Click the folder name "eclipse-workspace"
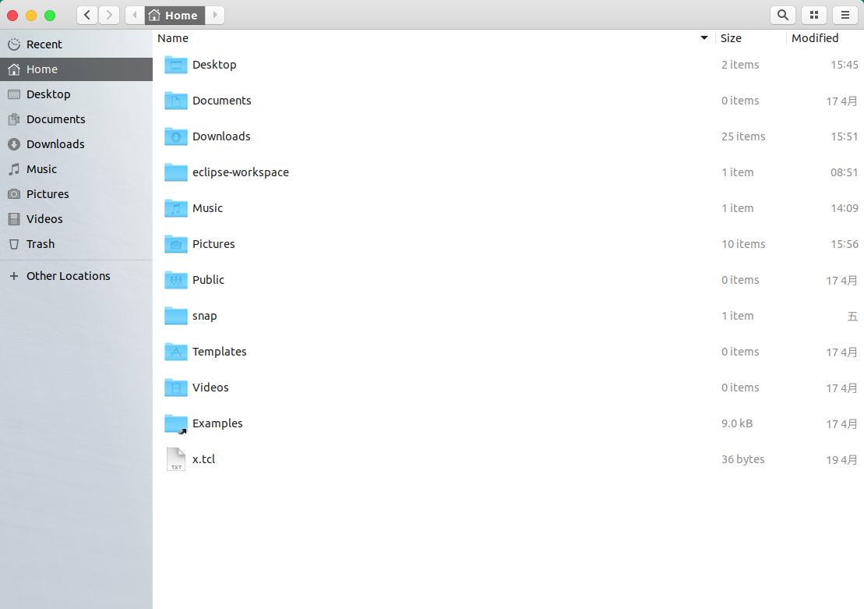This screenshot has height=609, width=864. click(x=240, y=172)
